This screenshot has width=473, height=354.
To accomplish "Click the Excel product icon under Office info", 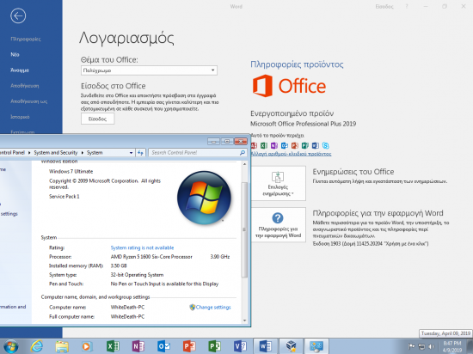I will (x=264, y=146).
